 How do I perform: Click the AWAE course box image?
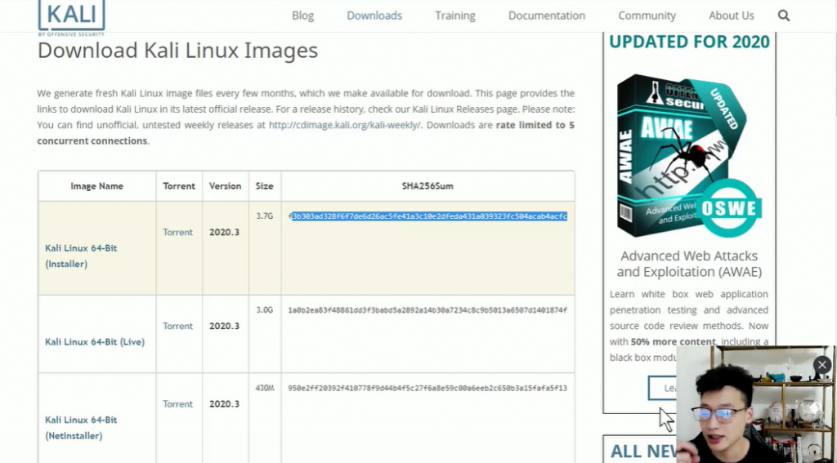pos(689,156)
